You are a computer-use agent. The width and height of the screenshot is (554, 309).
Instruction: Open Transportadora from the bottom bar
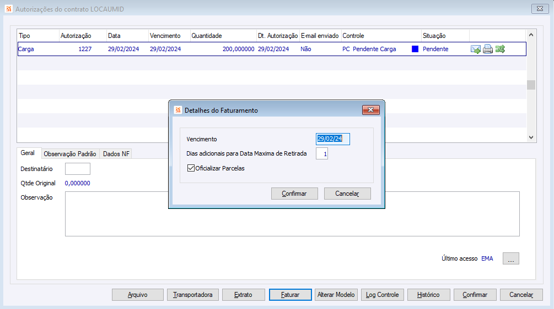click(193, 295)
